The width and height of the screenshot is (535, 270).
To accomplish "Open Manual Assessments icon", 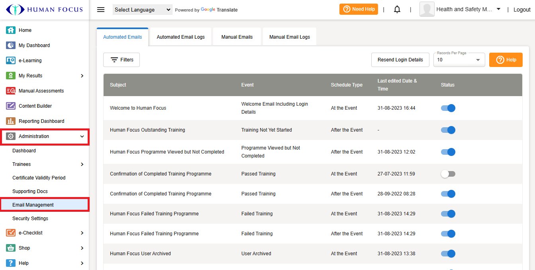I will pos(11,91).
